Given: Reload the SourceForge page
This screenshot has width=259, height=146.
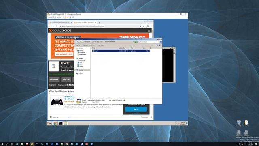Looking at the screenshot, I should pos(57,26).
